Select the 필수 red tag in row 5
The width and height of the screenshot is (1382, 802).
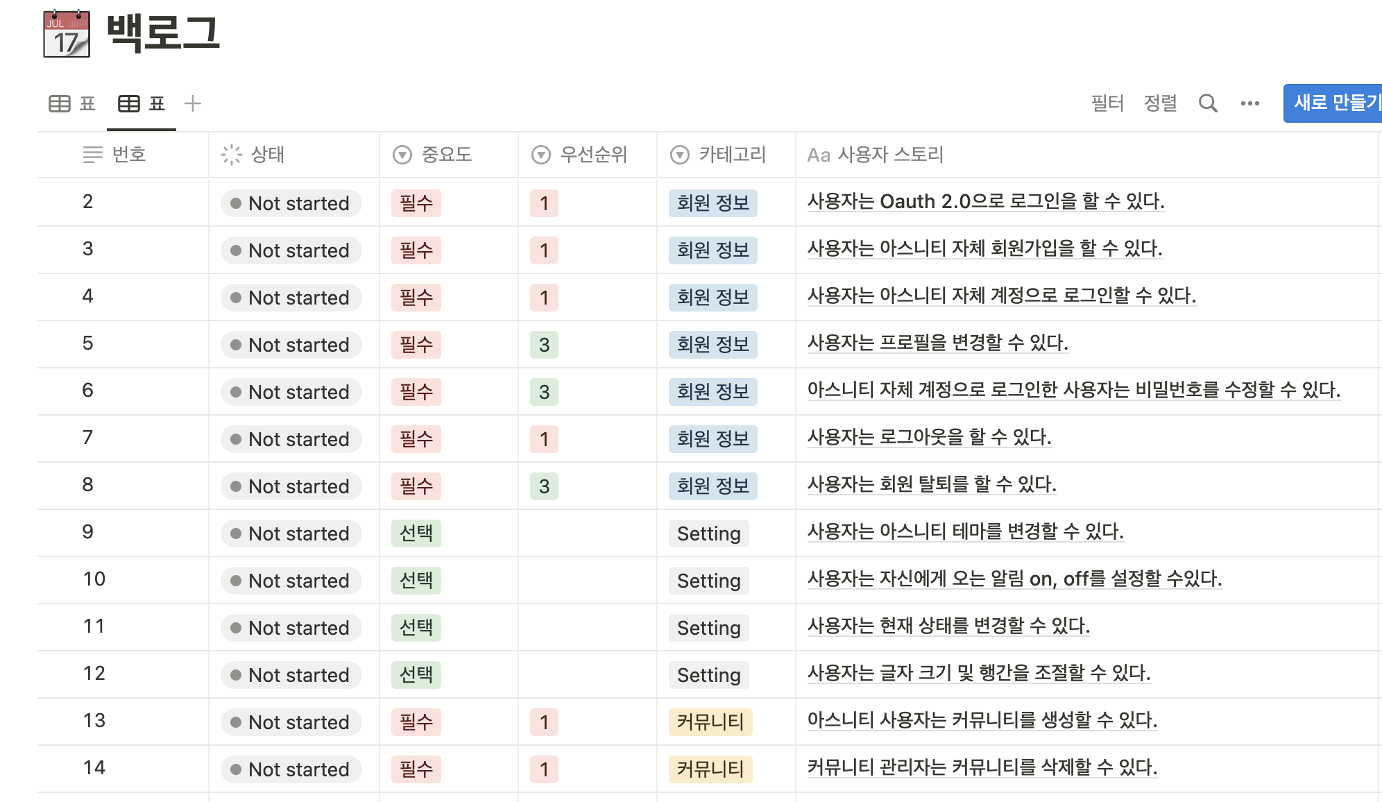[x=416, y=345]
